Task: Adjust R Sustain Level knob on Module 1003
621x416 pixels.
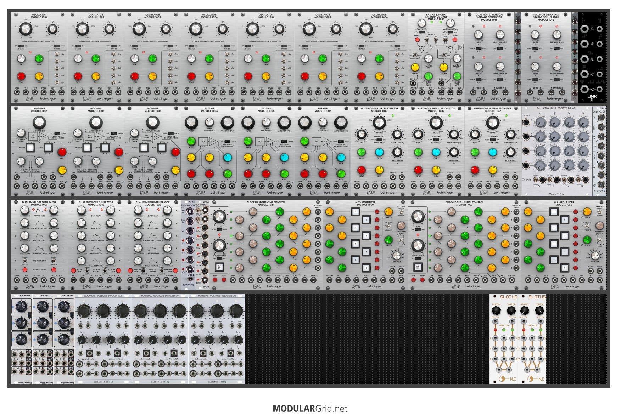Action: tap(54, 235)
